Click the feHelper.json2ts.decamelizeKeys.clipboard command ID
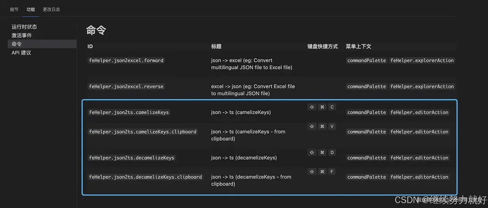The image size is (488, 208). tap(145, 177)
